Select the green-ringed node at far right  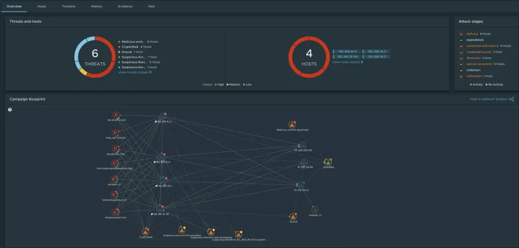(328, 162)
